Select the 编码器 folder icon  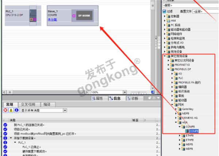click(176, 87)
